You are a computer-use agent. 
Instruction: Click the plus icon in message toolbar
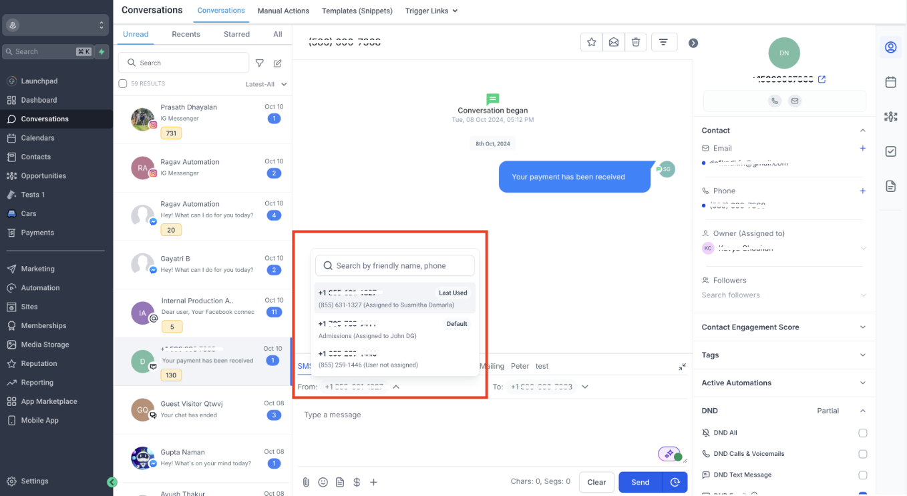click(374, 482)
